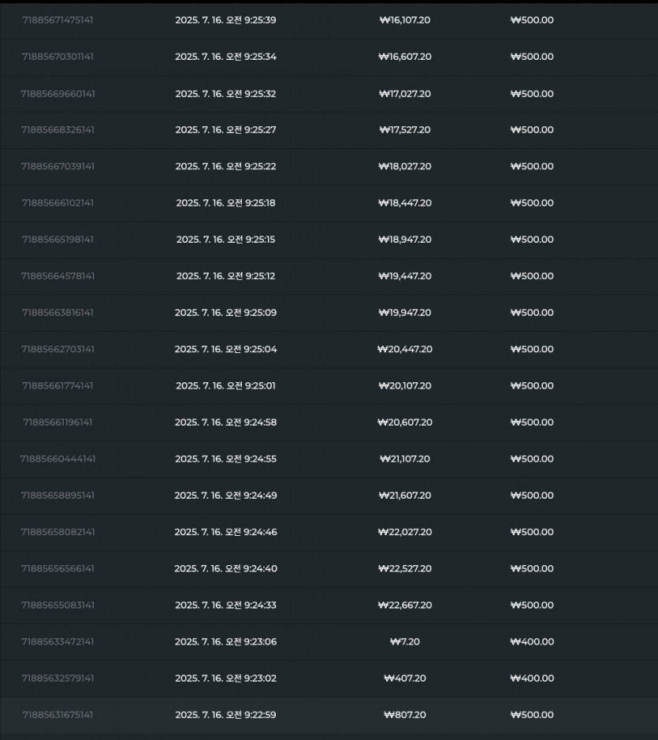Click transaction ID 71885658895141
658x740 pixels.
[x=58, y=496]
